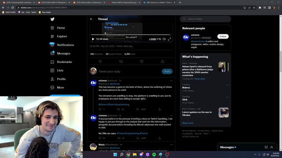
Task: Open Spotify from the taskbar
Action: point(154,154)
